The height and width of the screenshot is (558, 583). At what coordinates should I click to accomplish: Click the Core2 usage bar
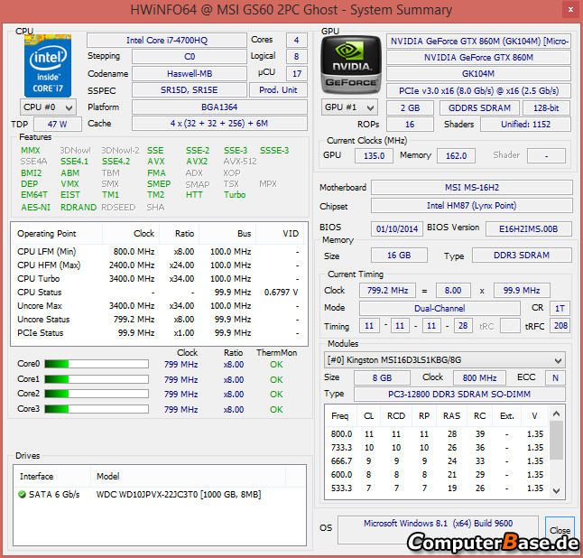[x=97, y=394]
